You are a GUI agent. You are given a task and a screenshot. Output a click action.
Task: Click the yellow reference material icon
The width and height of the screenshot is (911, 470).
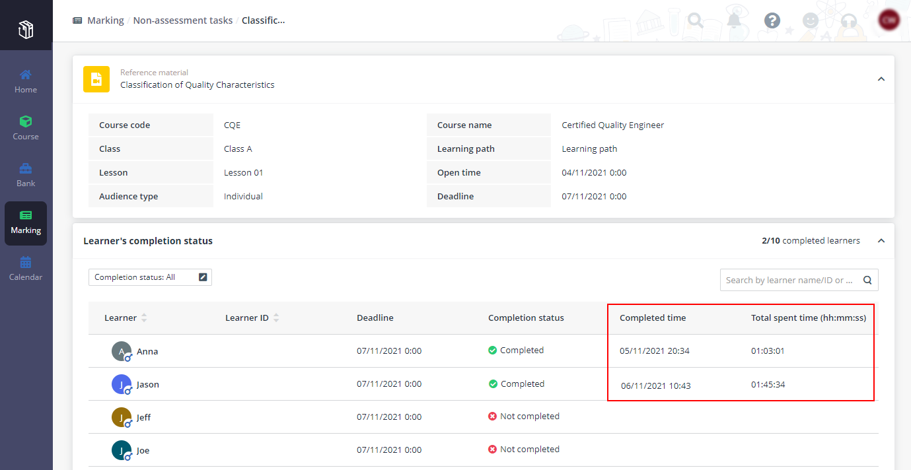click(x=96, y=79)
